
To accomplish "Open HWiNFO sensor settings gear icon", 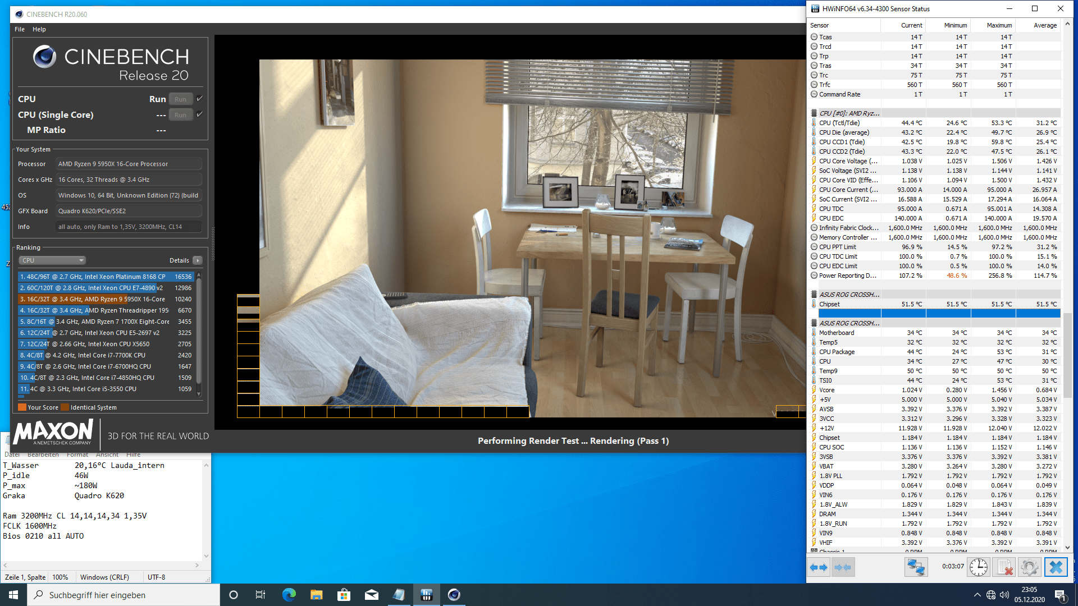I will click(x=1029, y=567).
